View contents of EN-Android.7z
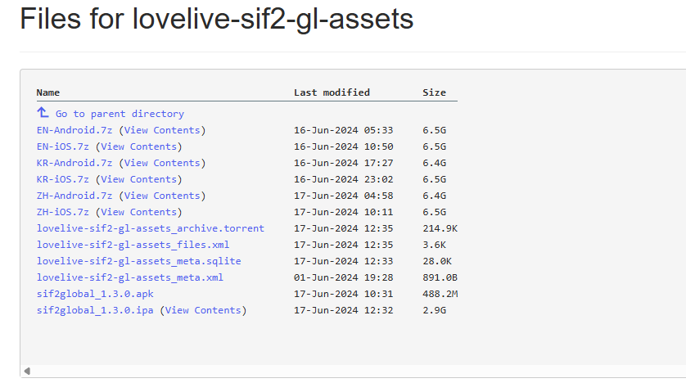This screenshot has height=383, width=686. 162,130
